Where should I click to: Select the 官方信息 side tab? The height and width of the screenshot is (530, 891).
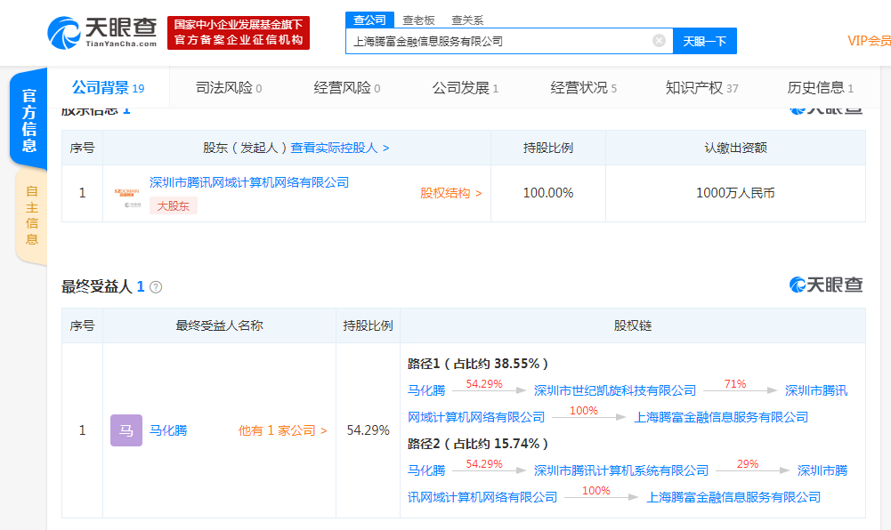[x=29, y=120]
